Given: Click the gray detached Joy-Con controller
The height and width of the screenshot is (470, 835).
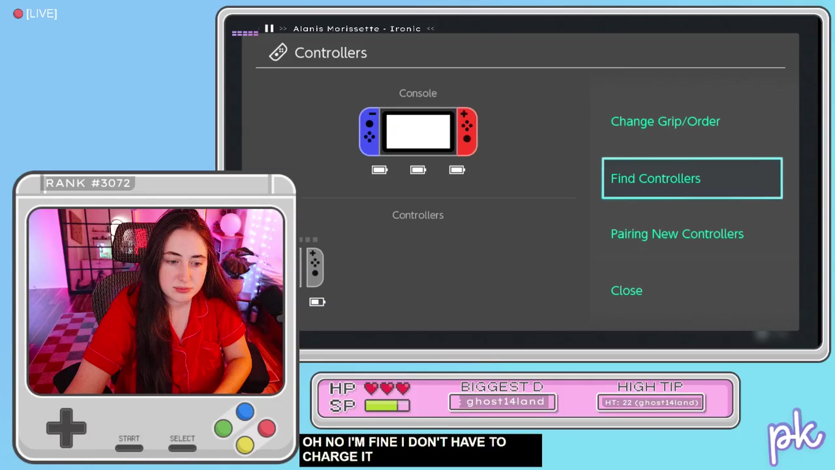Looking at the screenshot, I should 314,267.
